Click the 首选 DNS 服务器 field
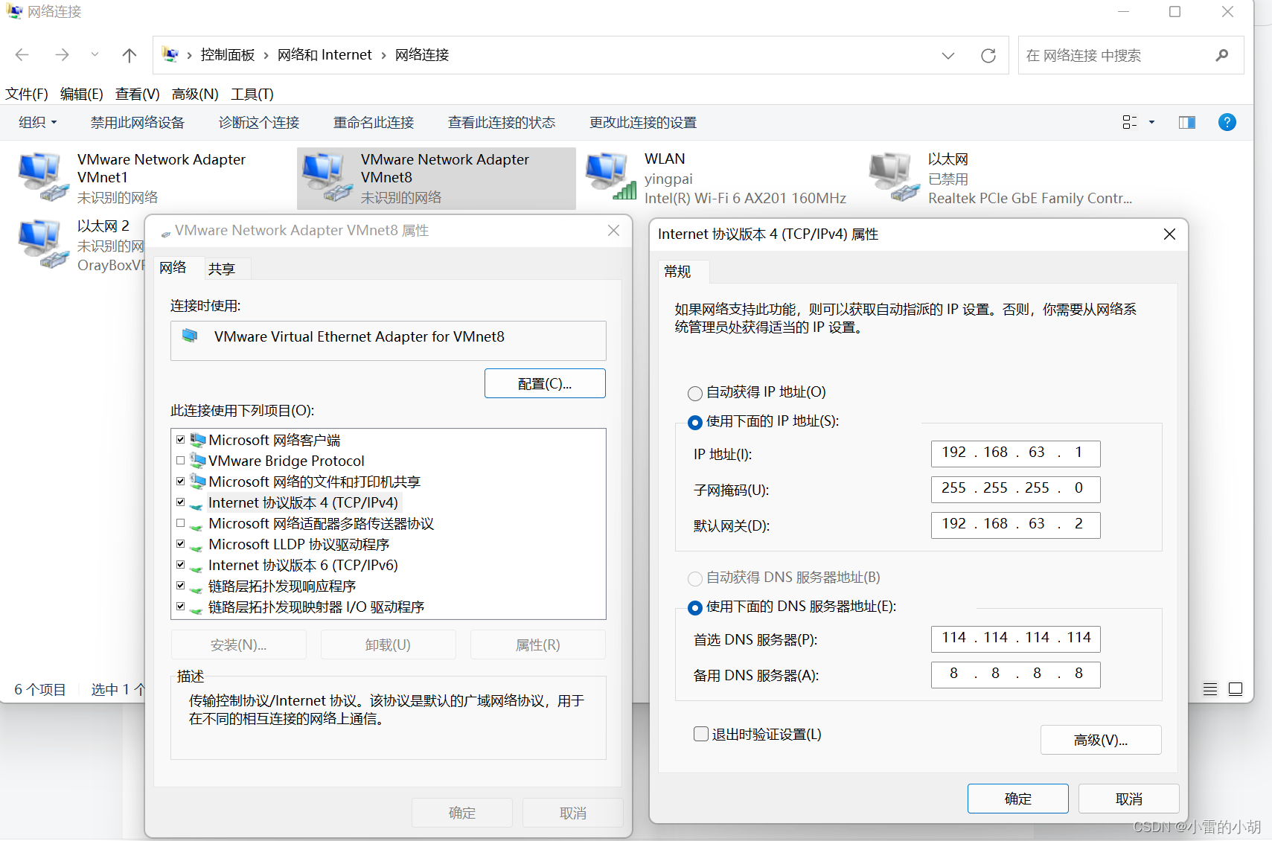 [1016, 638]
